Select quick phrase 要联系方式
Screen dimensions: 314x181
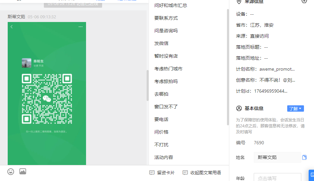(x=166, y=18)
